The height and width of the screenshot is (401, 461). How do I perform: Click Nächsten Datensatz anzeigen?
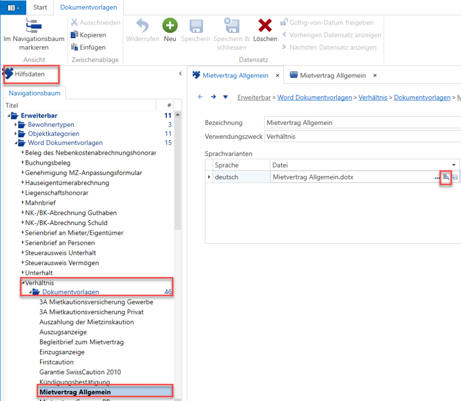[329, 47]
